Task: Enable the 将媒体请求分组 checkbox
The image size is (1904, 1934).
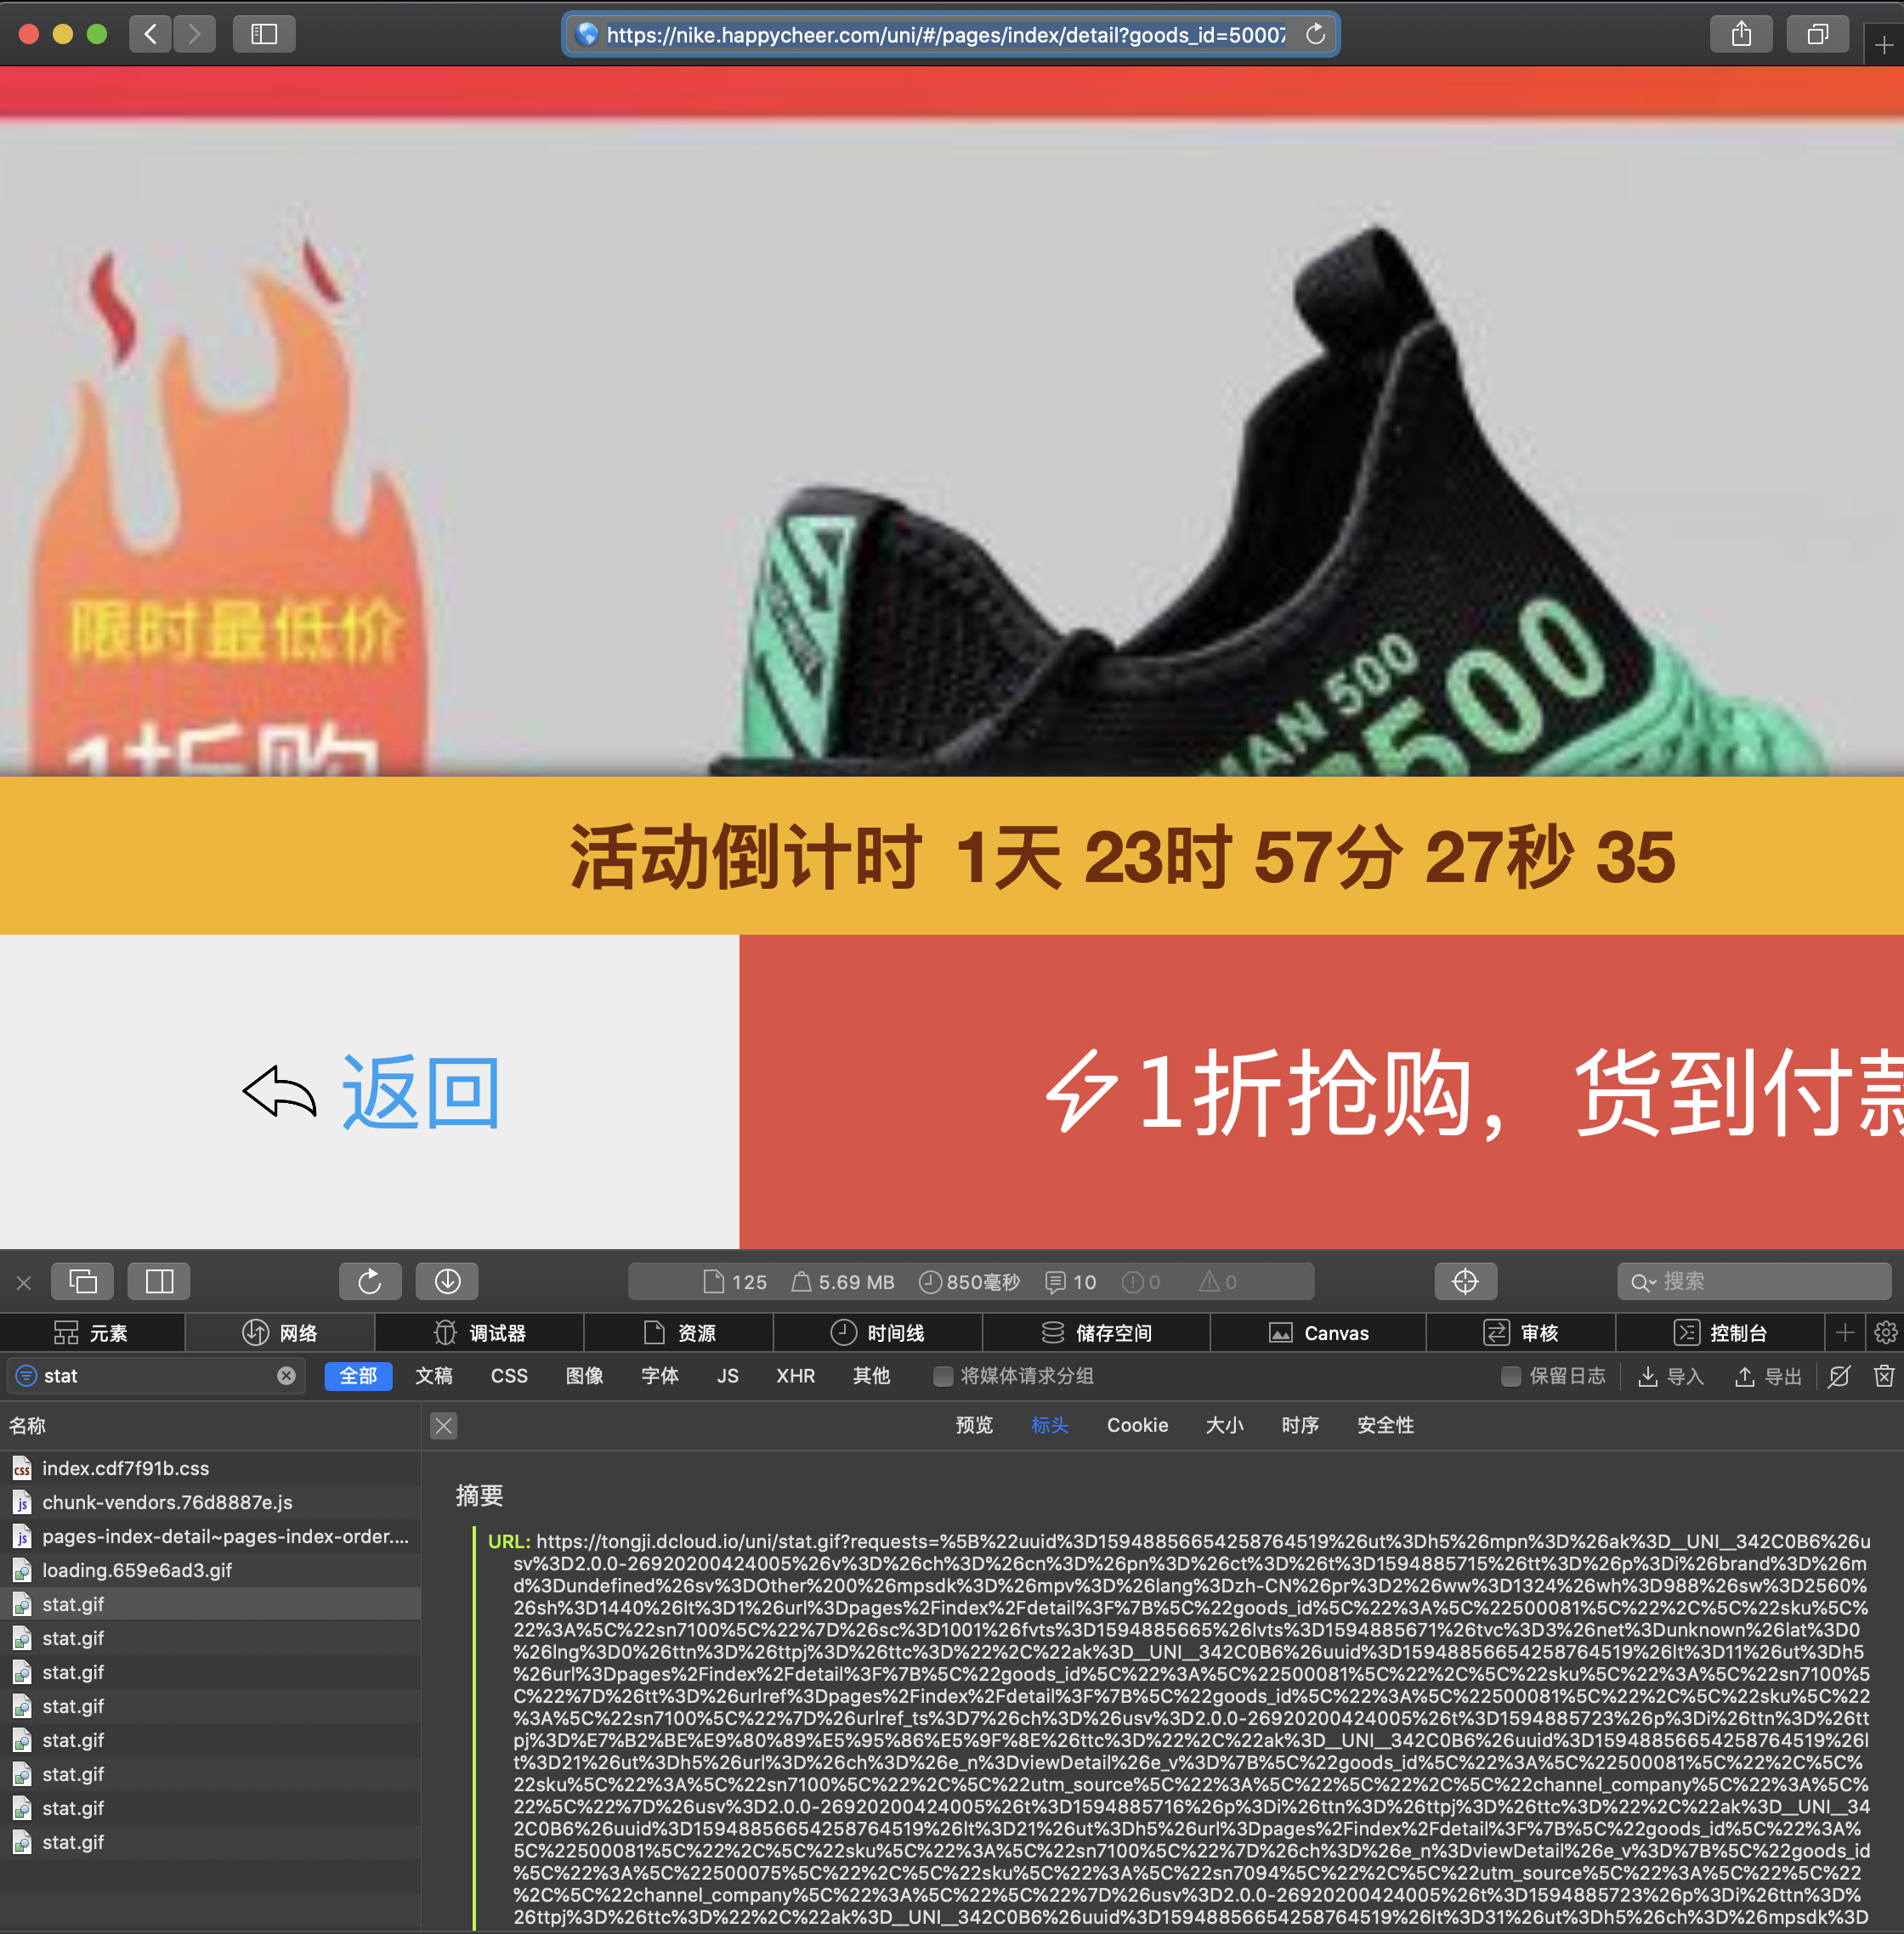Action: [943, 1377]
